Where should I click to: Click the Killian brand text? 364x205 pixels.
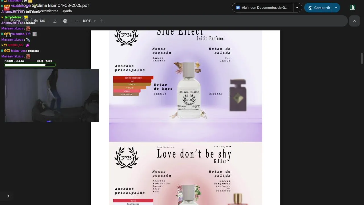220,161
